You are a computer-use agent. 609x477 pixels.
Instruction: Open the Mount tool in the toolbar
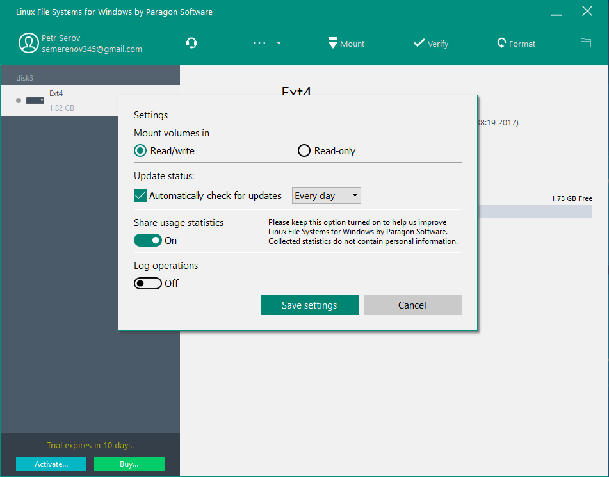coord(346,43)
